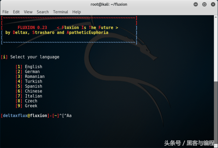Click the 'Fluxion Is The Future' tagline
The height and width of the screenshot is (148, 218).
click(88, 28)
